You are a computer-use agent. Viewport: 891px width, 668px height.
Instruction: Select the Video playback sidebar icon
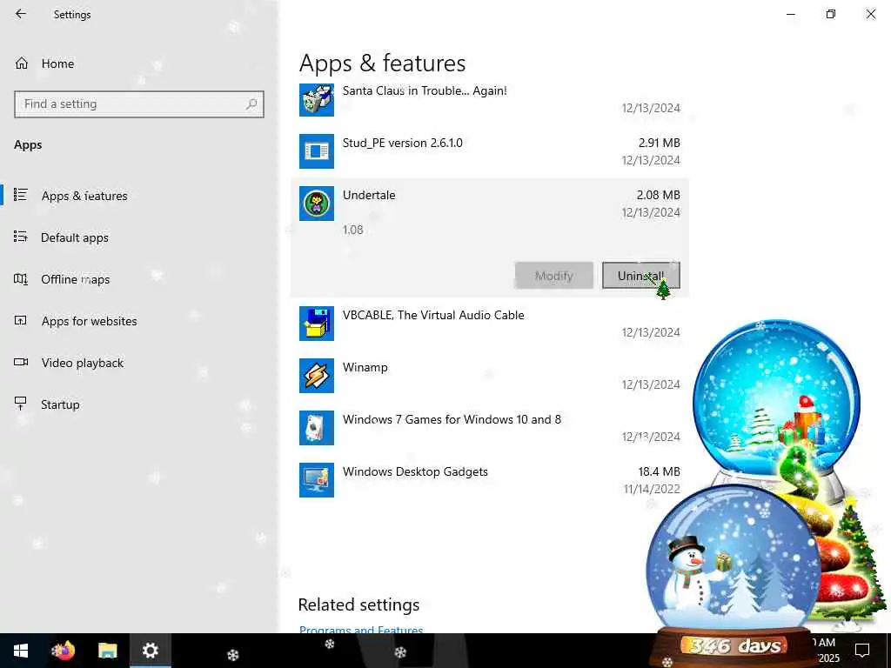[x=21, y=363]
